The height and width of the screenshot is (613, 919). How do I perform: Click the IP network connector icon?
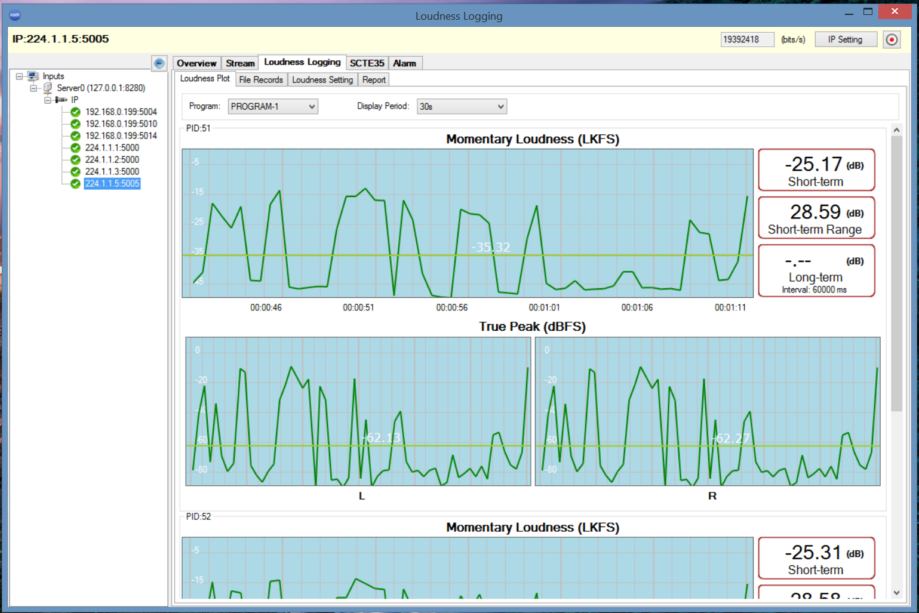(x=62, y=100)
